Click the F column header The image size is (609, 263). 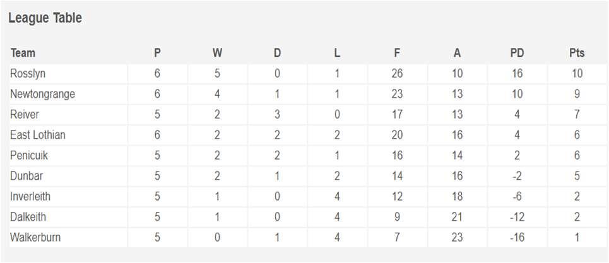point(397,53)
